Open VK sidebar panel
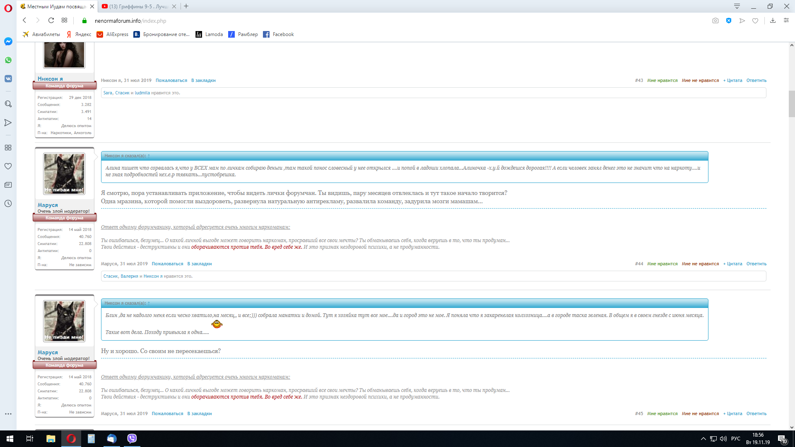The width and height of the screenshot is (795, 447). 8,79
